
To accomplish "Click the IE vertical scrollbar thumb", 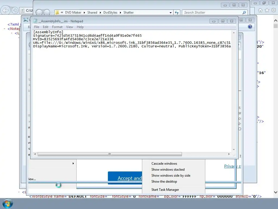I will pyautogui.click(x=276, y=26).
